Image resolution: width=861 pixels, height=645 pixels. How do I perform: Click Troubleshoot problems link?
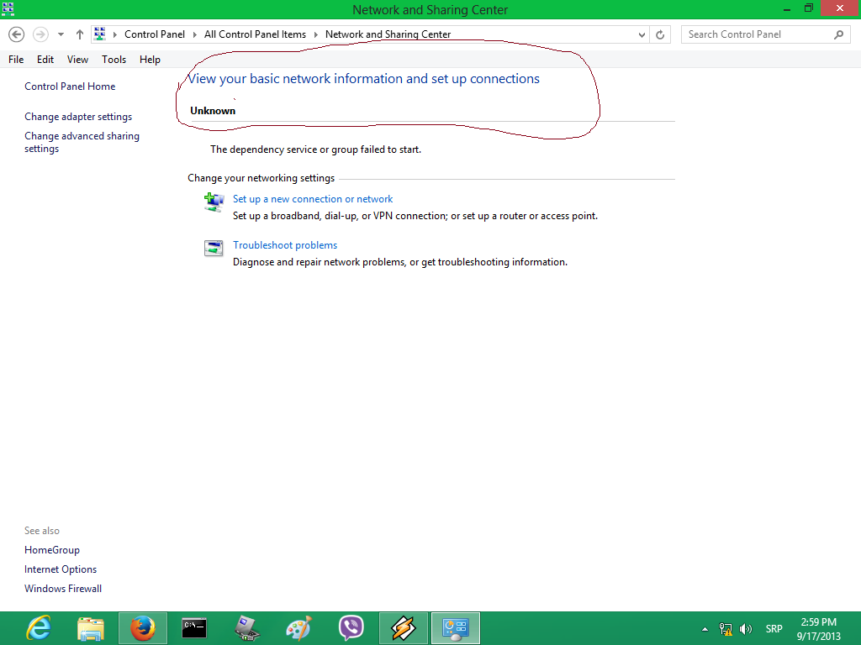point(284,244)
